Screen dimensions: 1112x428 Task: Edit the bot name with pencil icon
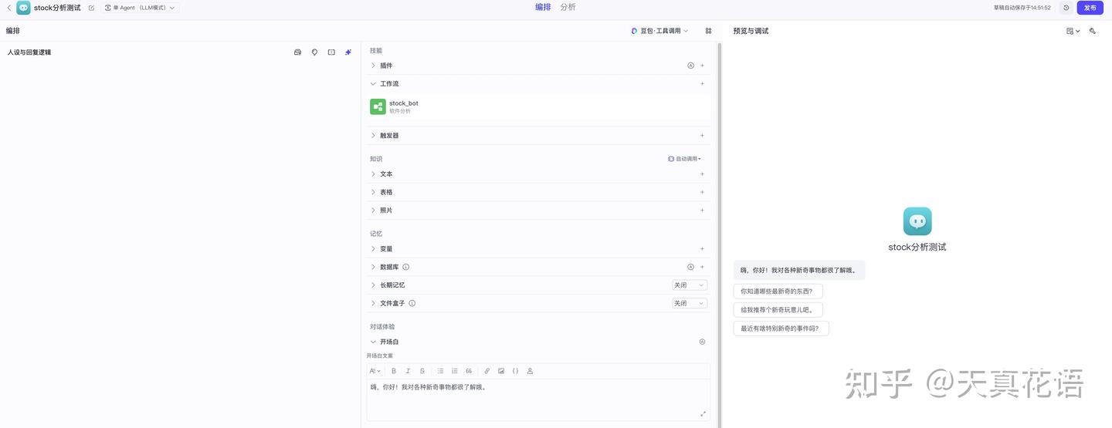(x=91, y=8)
